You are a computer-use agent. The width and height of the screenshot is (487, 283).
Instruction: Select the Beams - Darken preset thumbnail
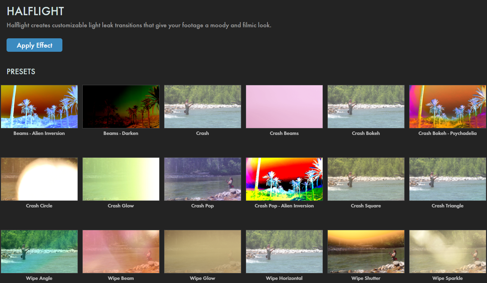pyautogui.click(x=121, y=107)
